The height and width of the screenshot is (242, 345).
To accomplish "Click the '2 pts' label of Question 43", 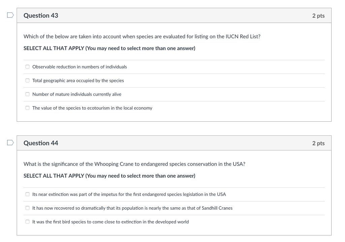I will (x=318, y=16).
